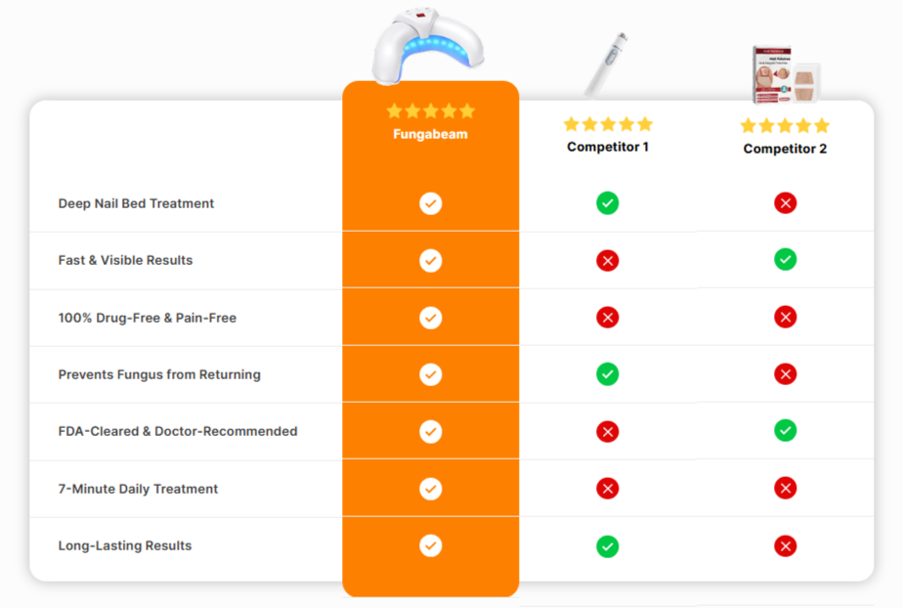This screenshot has height=608, width=903.
Task: Click Competitor 1's green check for Prevents Fungus from Returning
Action: [608, 374]
